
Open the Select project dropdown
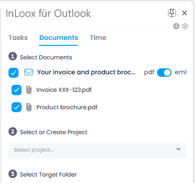tap(97, 150)
